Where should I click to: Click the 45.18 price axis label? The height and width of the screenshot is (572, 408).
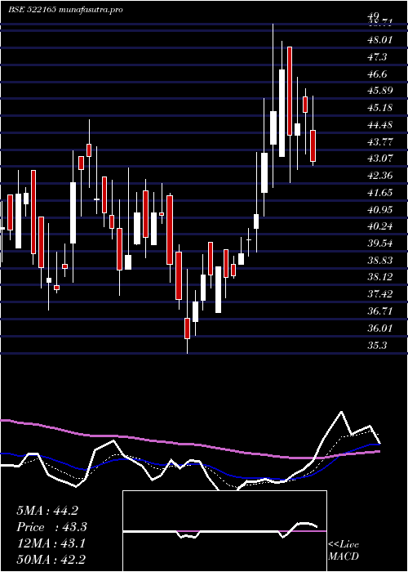click(x=380, y=108)
